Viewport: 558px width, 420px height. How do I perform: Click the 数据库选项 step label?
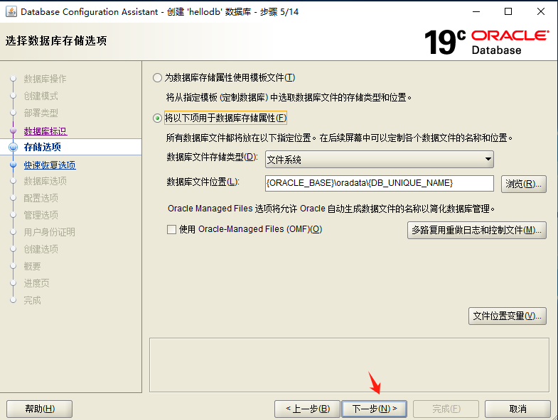45,181
